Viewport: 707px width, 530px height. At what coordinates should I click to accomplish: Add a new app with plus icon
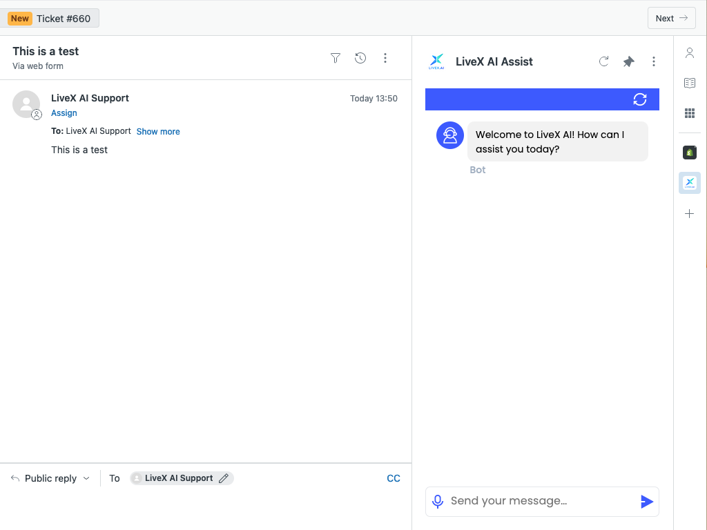pyautogui.click(x=689, y=214)
